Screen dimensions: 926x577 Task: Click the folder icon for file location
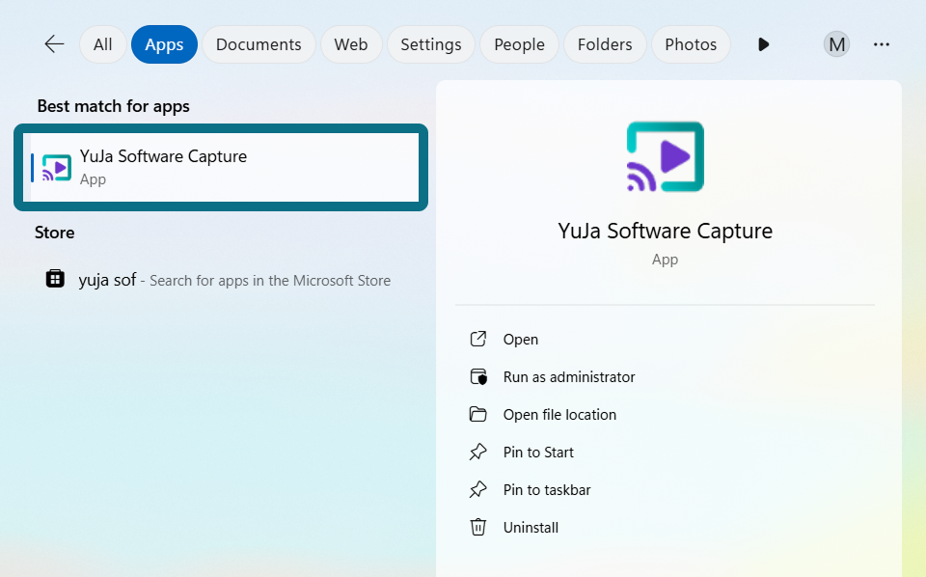click(477, 414)
